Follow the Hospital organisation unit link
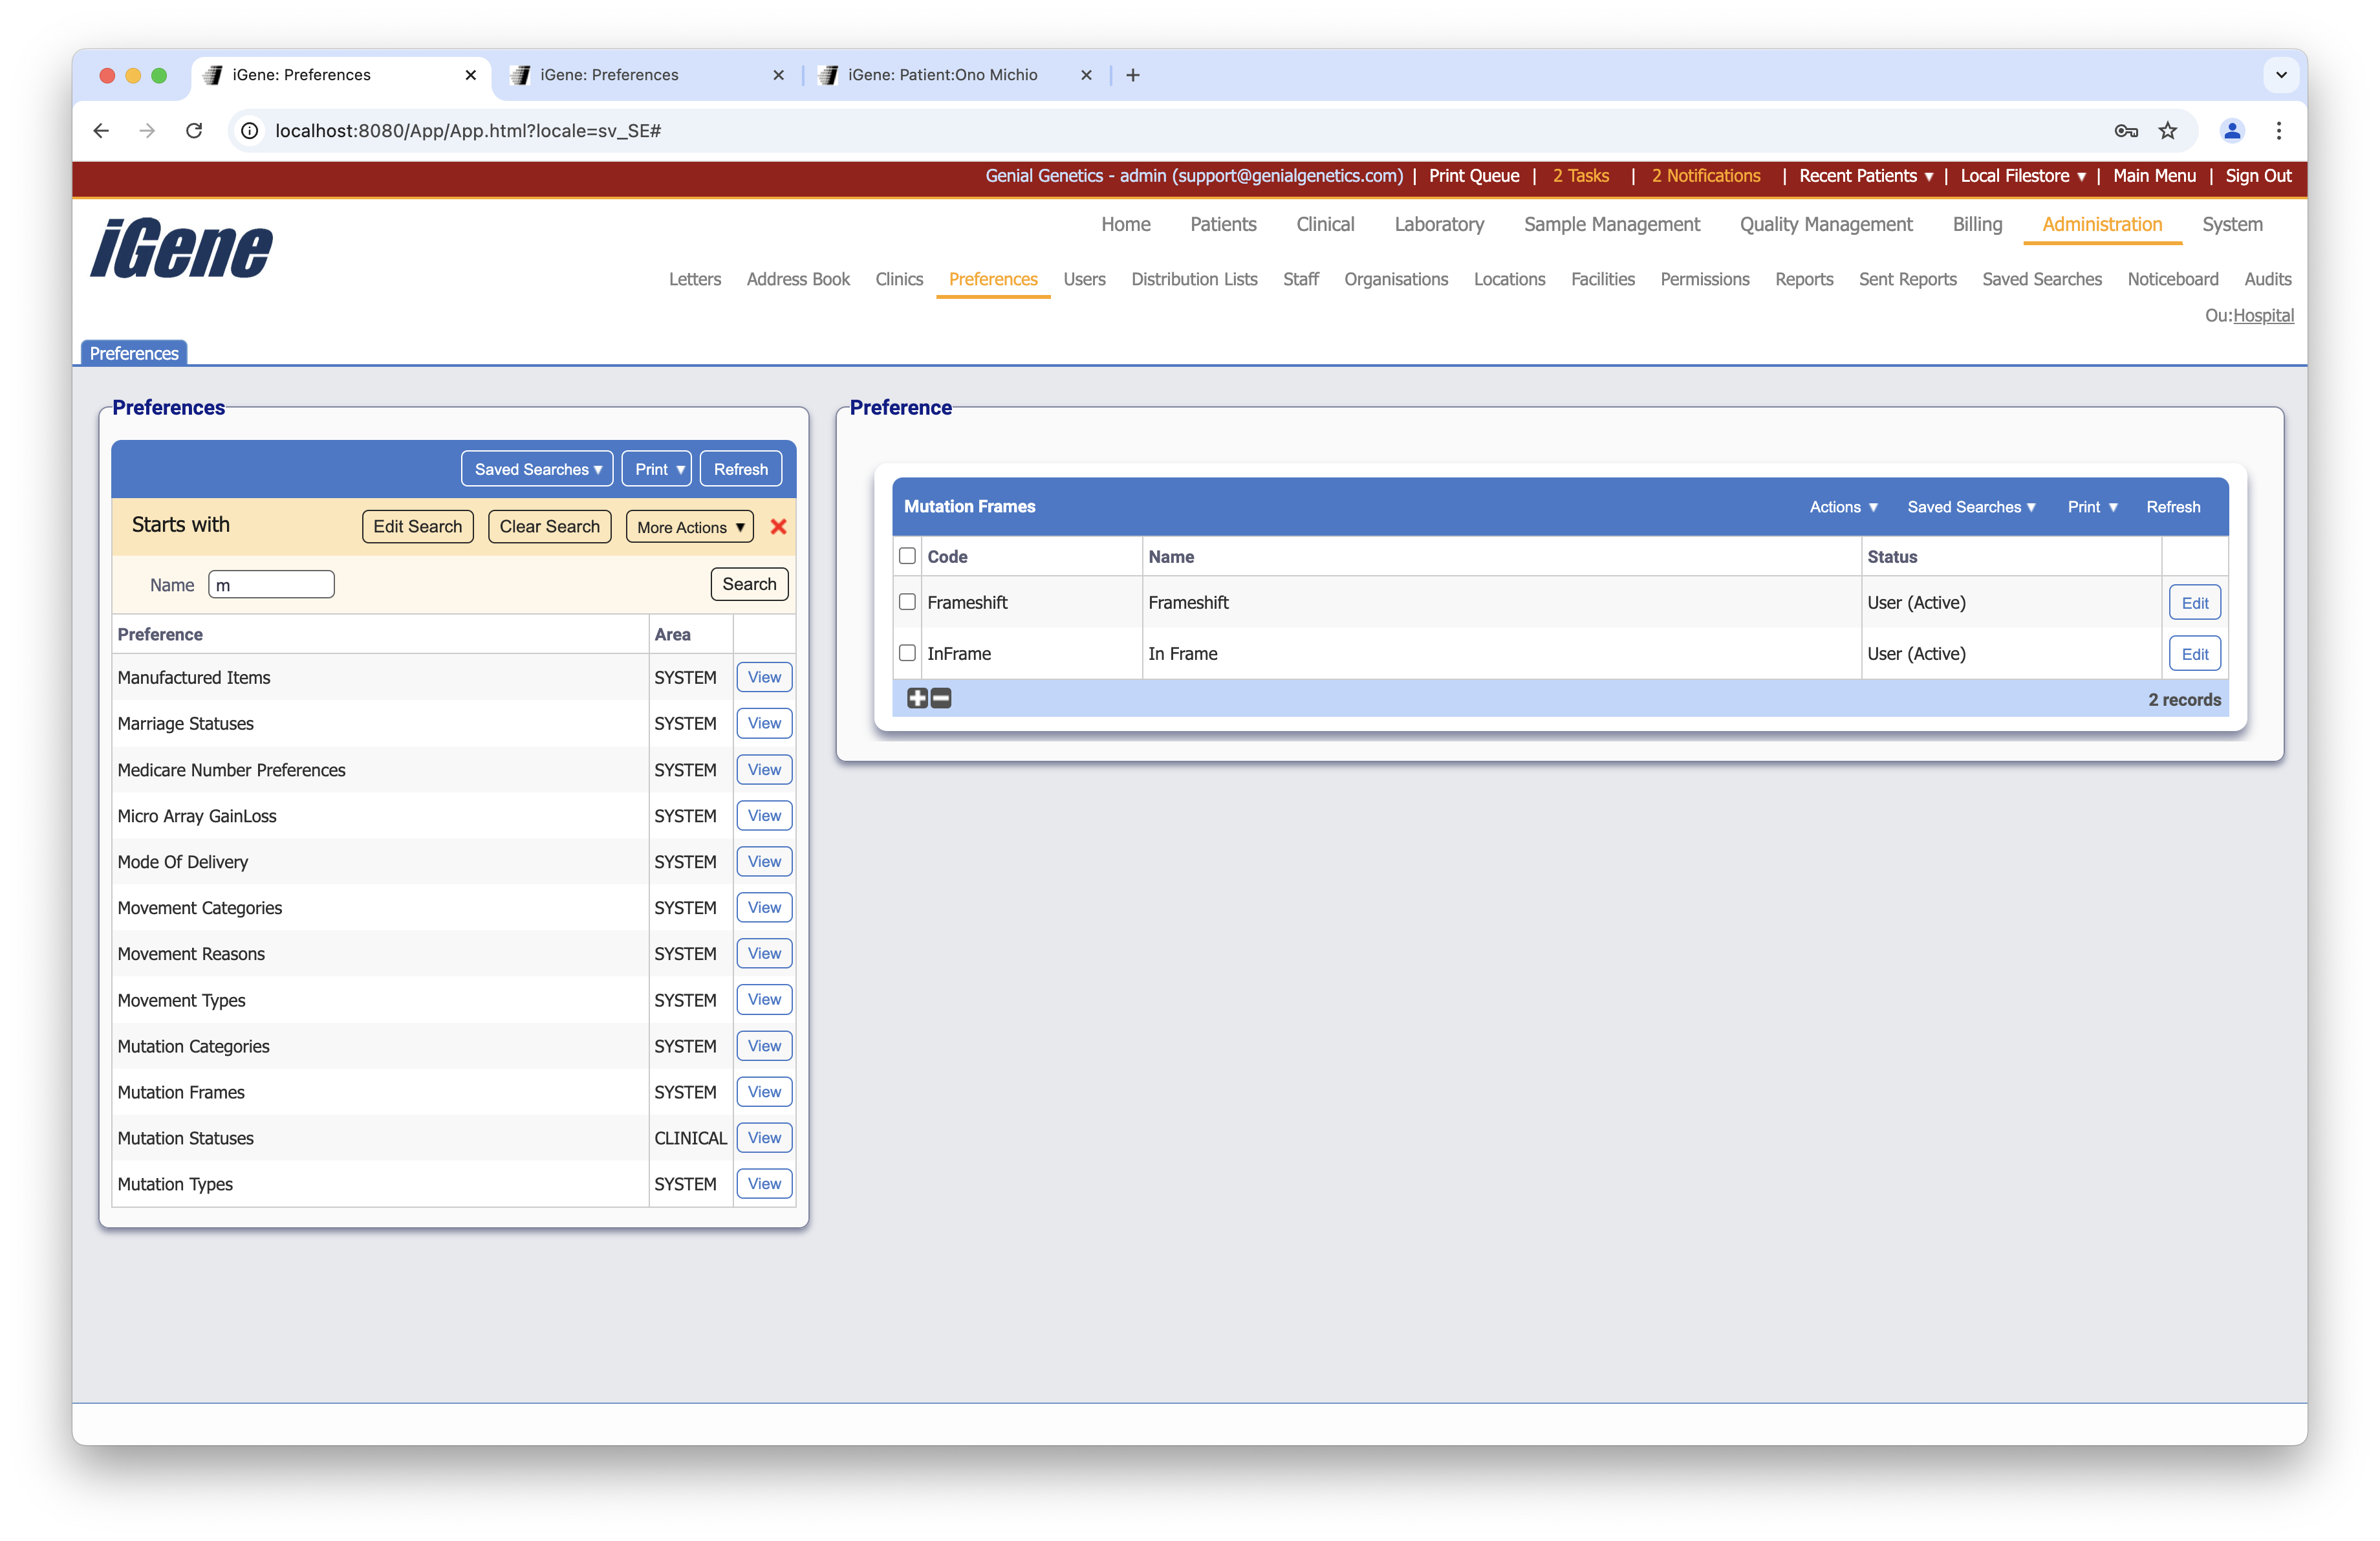The width and height of the screenshot is (2380, 1541). 2263,316
